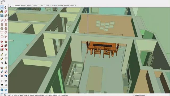Select the Rotated Rectangle tool
This screenshot has height=96, width=170.
(x=6, y=25)
